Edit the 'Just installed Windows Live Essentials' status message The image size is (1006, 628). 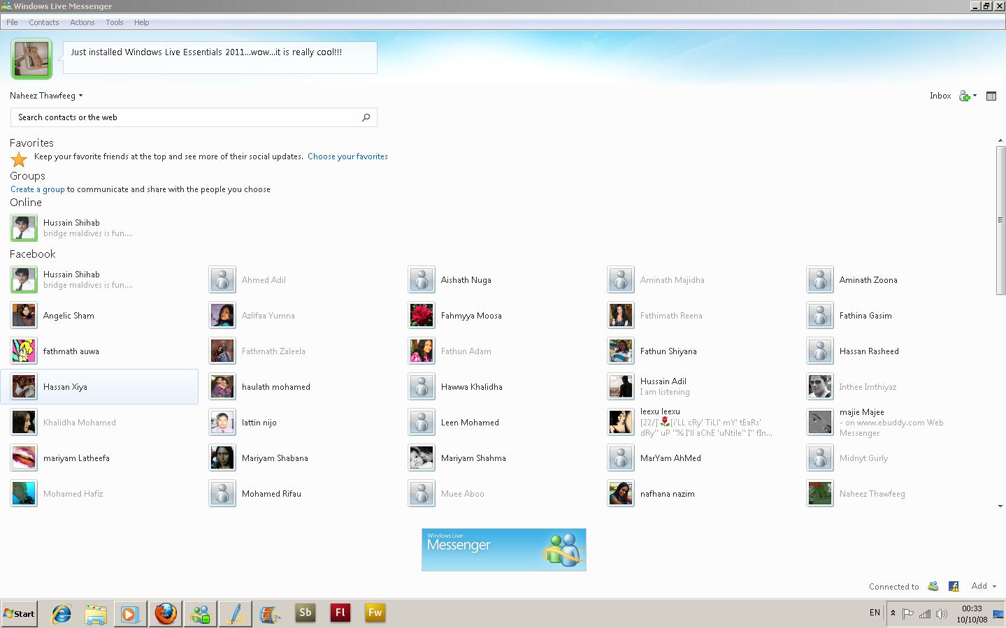point(220,57)
